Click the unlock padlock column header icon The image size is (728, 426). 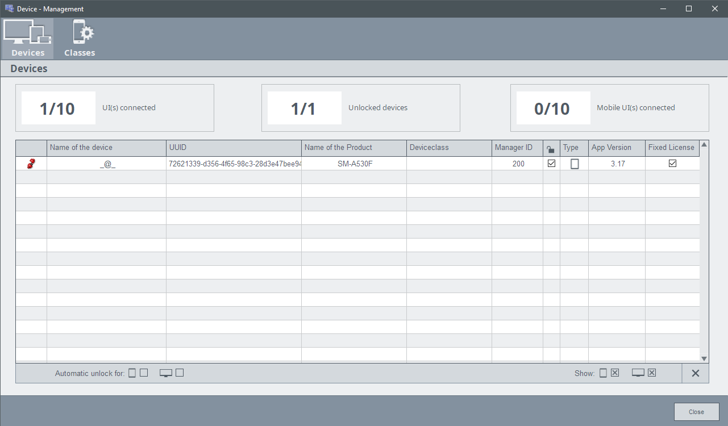pyautogui.click(x=551, y=148)
